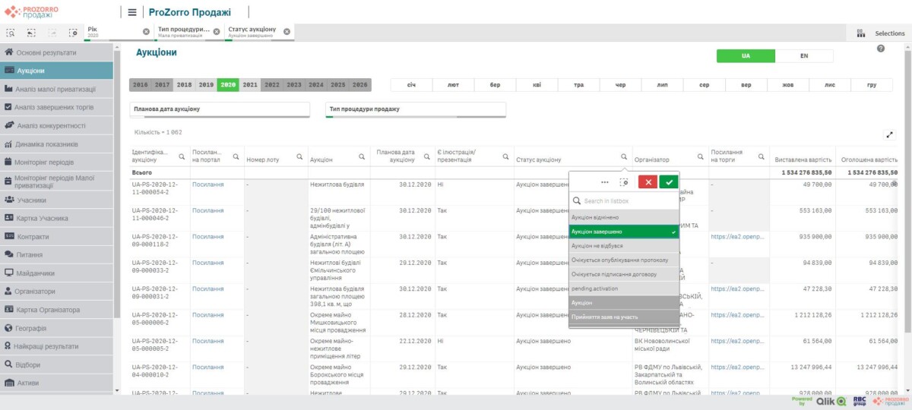Open the hamburger navigation menu
The height and width of the screenshot is (410, 912).
(132, 12)
